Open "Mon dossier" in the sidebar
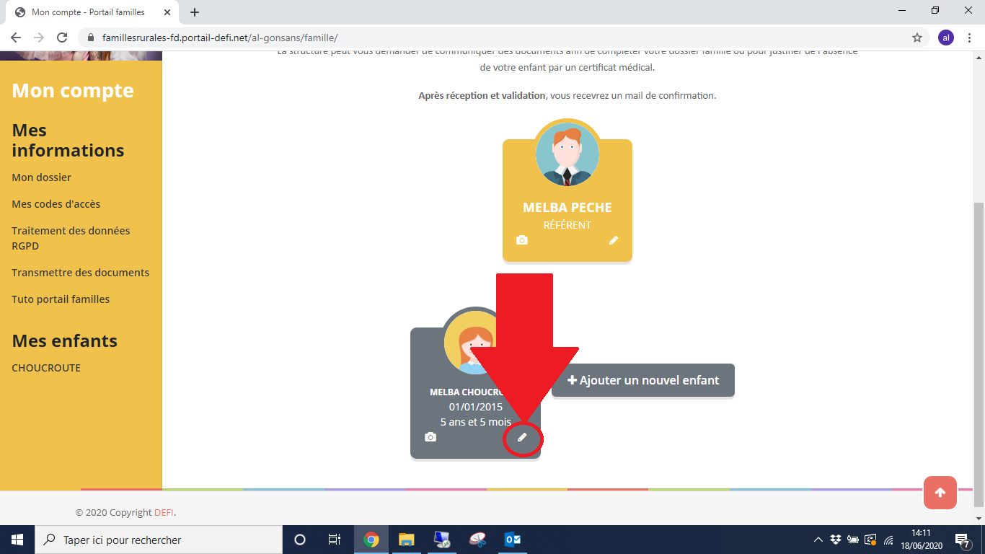985x554 pixels. click(41, 177)
